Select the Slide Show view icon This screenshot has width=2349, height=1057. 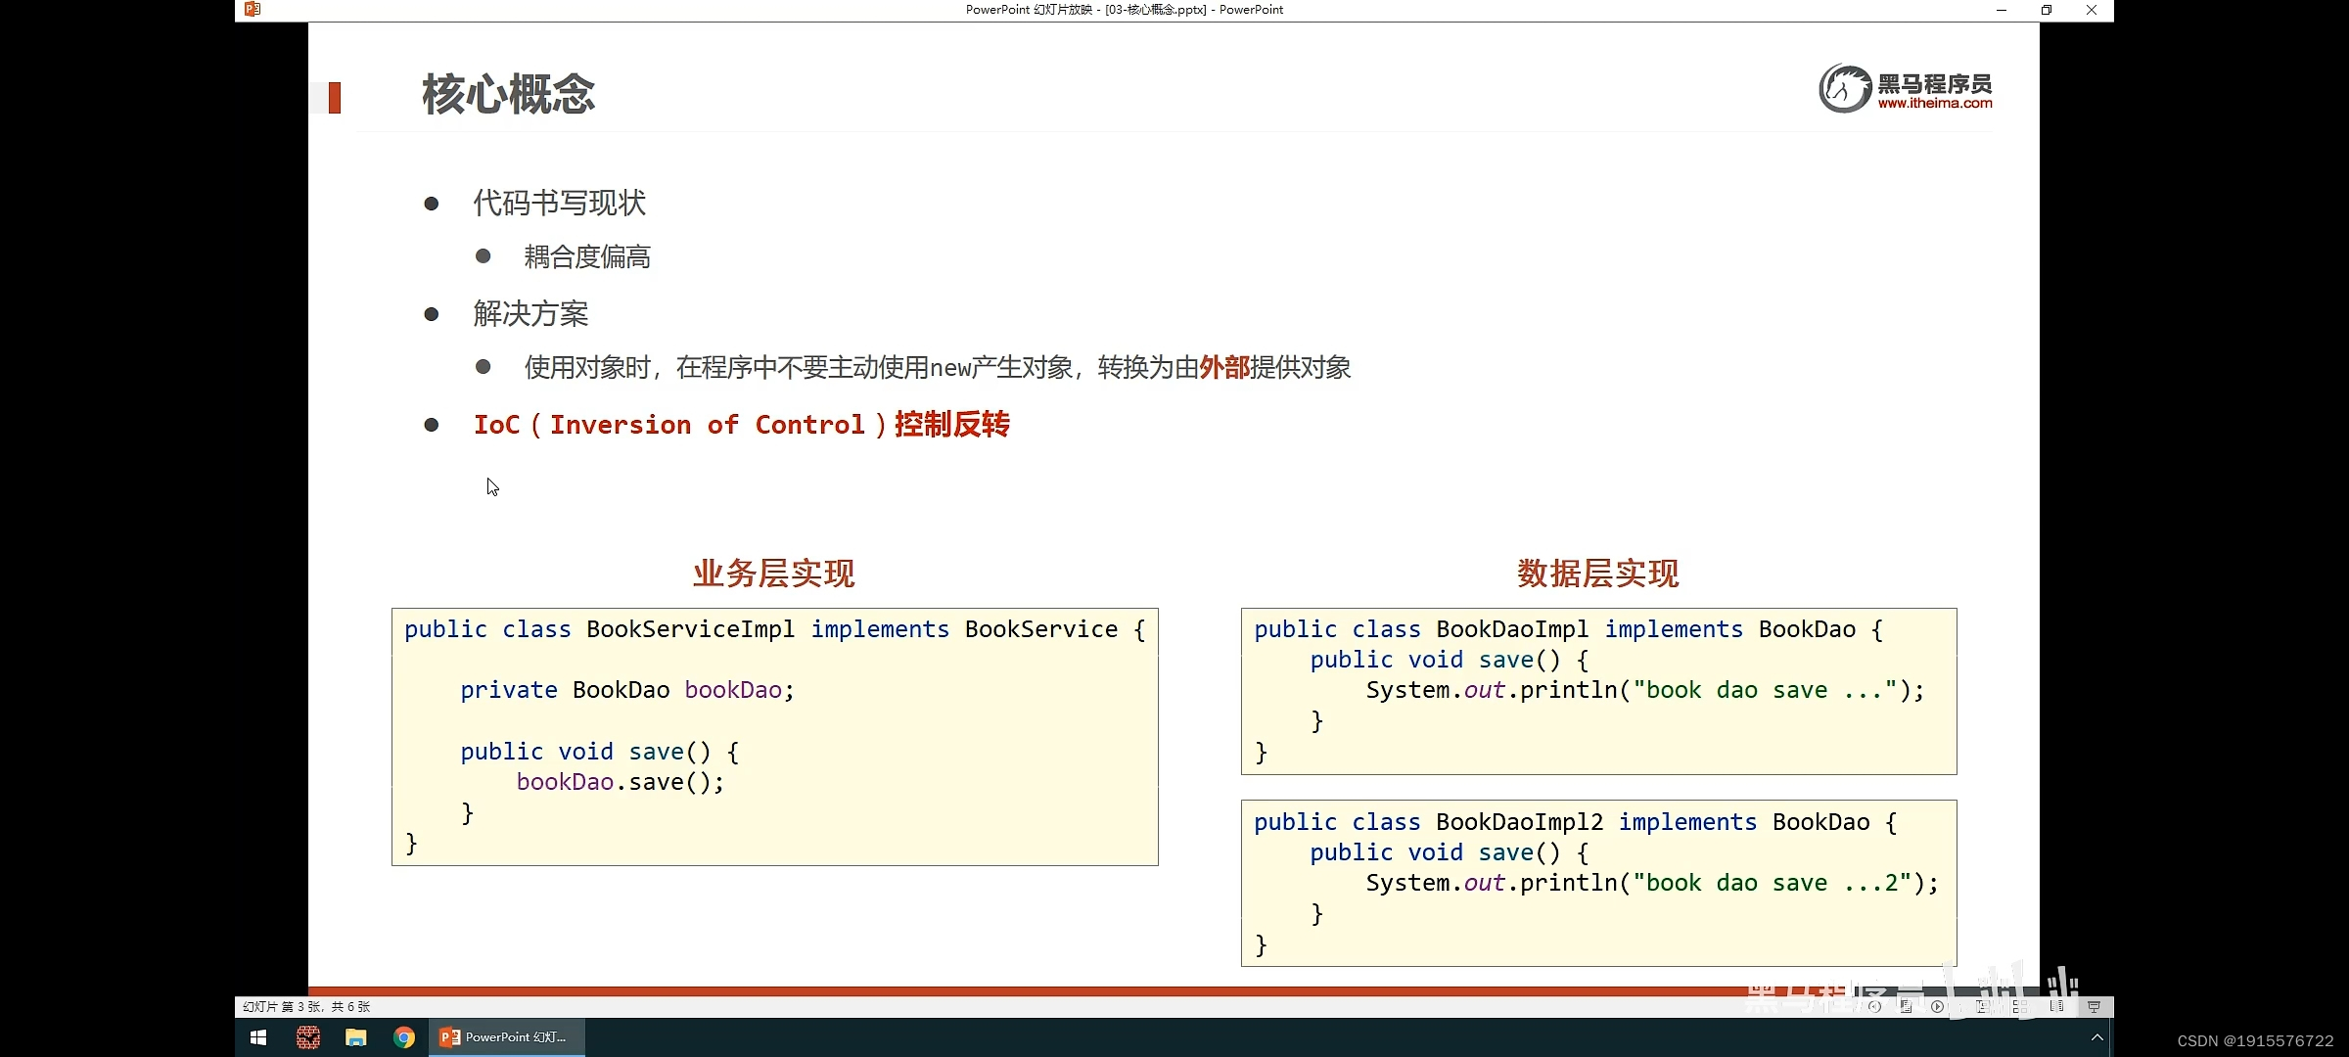coord(2094,1006)
